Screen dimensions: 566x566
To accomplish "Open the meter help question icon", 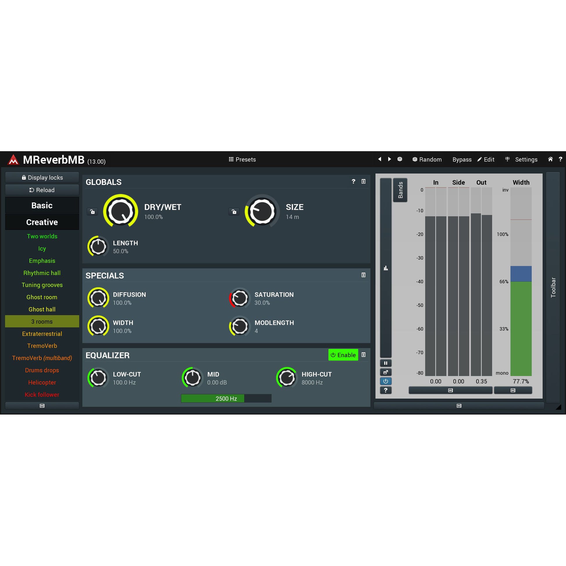I will [x=386, y=390].
